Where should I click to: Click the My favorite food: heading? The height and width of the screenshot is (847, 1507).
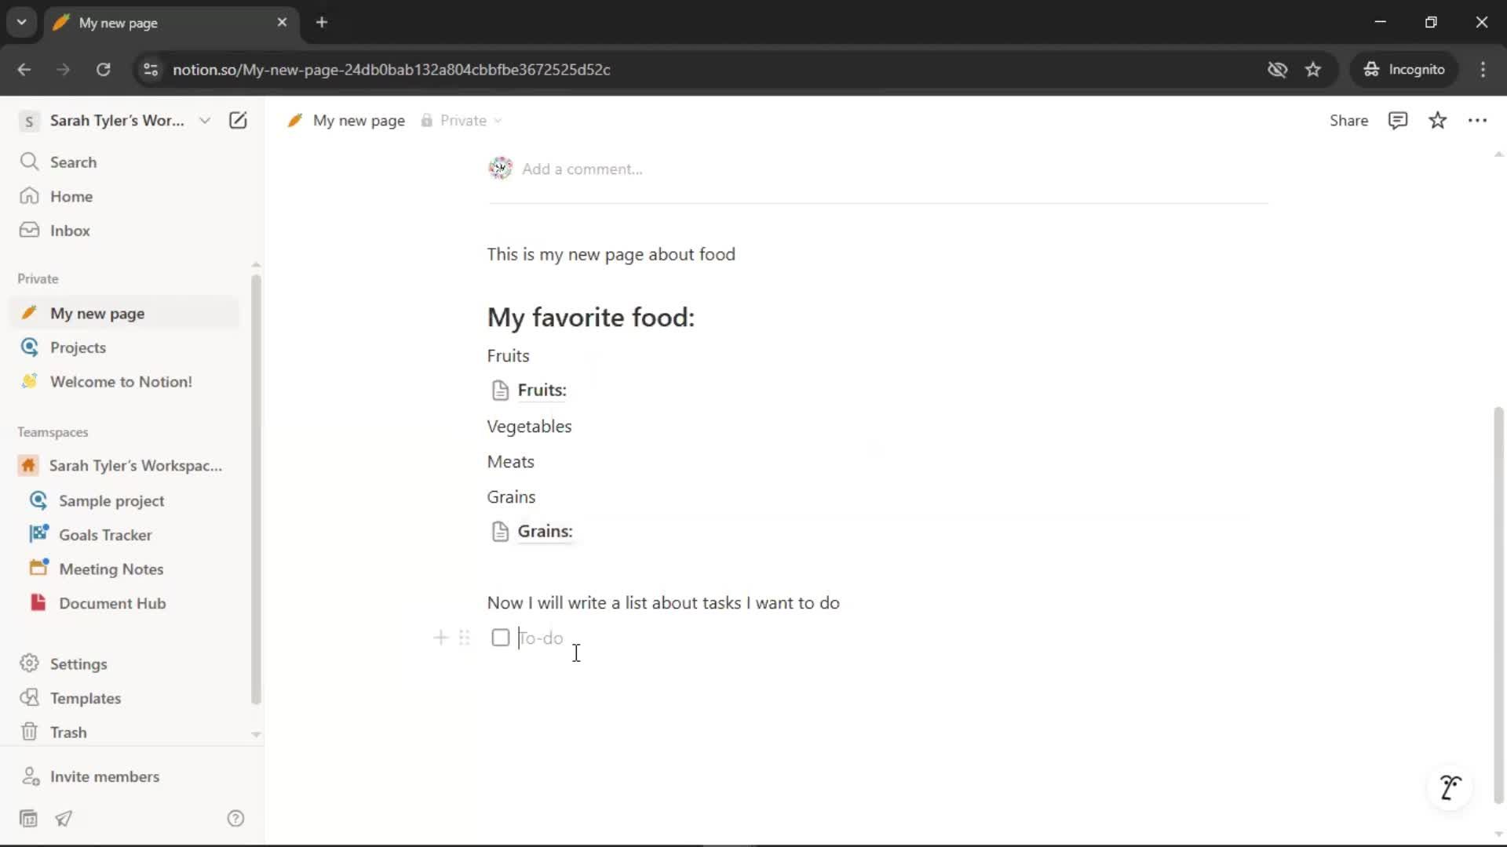tap(591, 317)
